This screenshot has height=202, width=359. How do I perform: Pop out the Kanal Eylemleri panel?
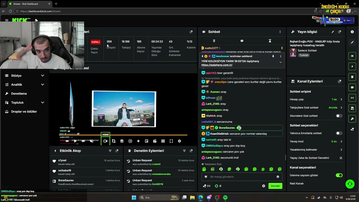click(340, 81)
